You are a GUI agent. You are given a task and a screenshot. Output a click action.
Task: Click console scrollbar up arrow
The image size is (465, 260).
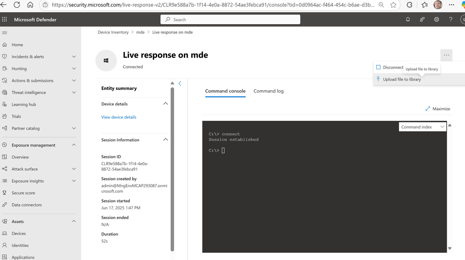pos(450,125)
